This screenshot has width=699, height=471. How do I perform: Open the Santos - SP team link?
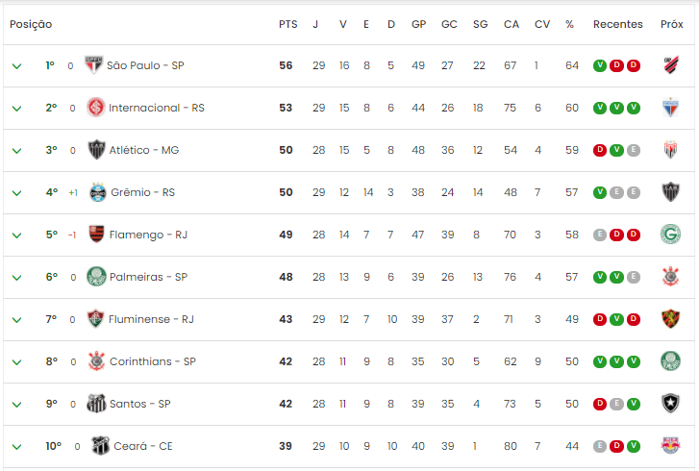[x=140, y=404]
